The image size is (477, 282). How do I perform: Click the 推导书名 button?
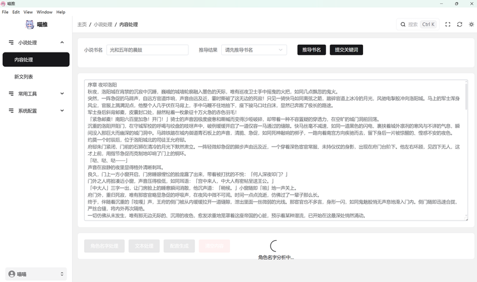point(312,50)
